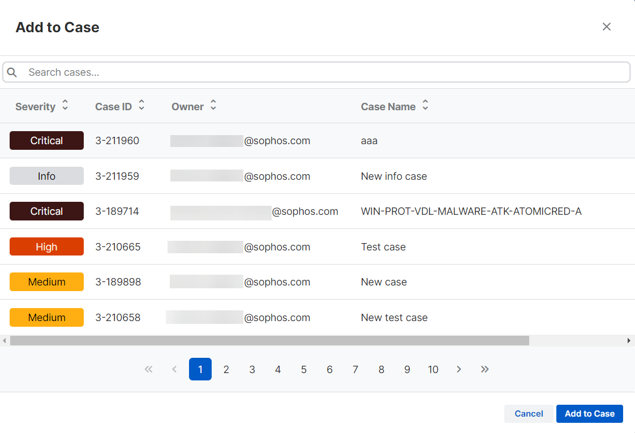Screen dimensions: 635x433
Task: Click the search magnifier icon
Action: 12,72
